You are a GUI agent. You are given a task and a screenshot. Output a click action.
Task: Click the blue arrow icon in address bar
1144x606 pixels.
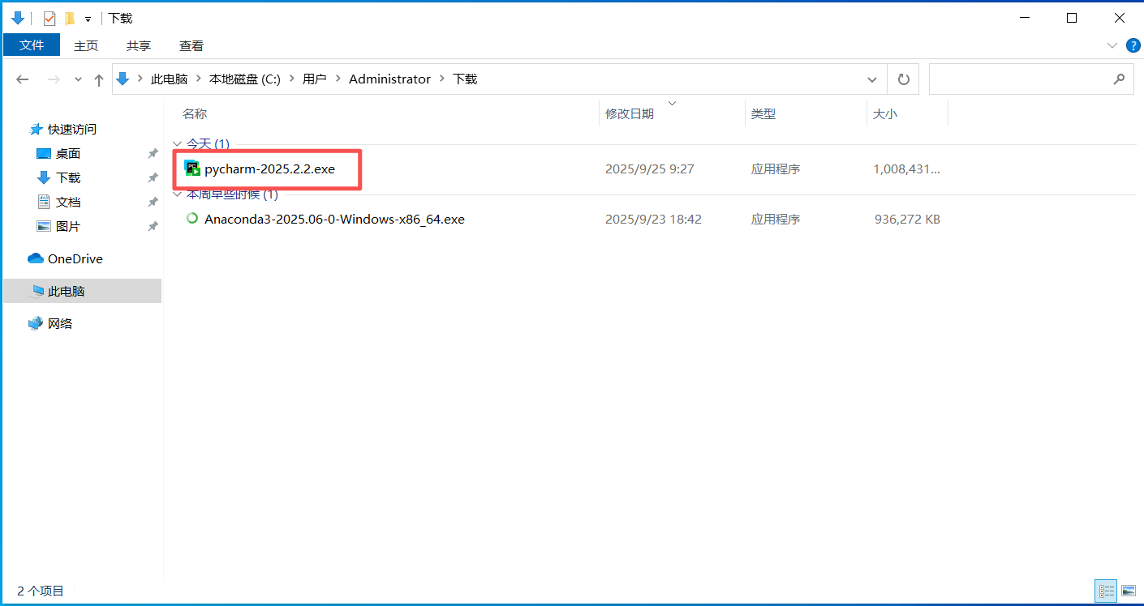tap(123, 79)
